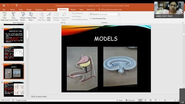Viewport: 185px width, 104px height.
Task: Click MBBS FIRST PROF video participant tile
Action: (x=169, y=10)
